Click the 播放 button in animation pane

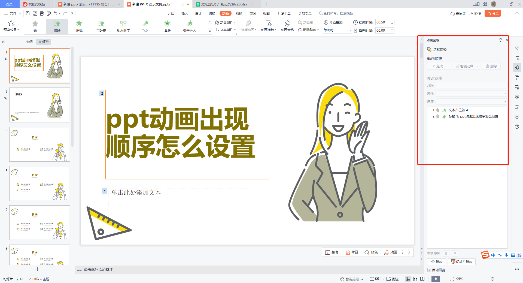tap(437, 261)
